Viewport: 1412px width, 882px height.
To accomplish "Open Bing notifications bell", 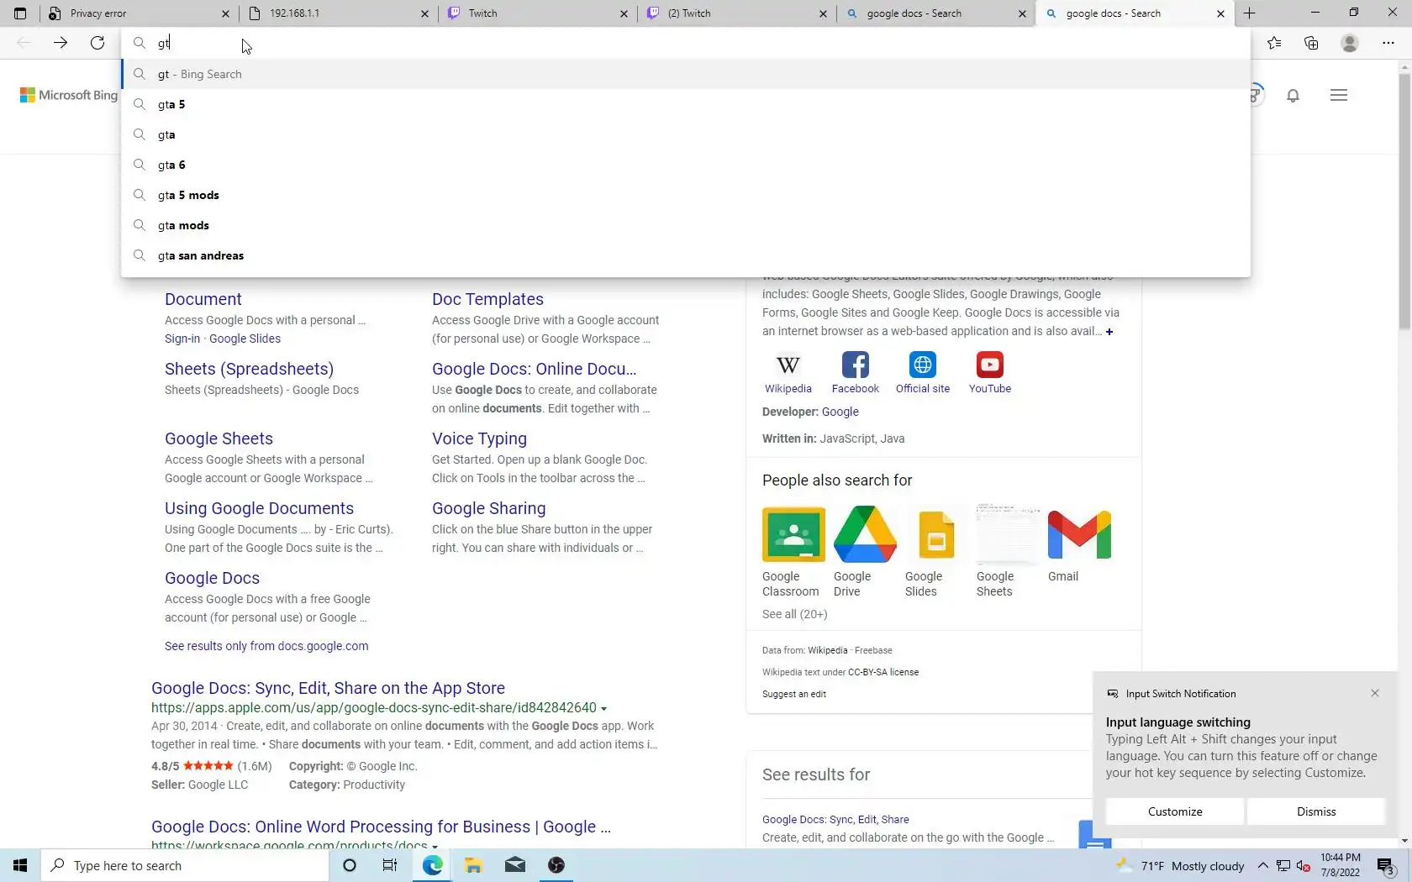I will pyautogui.click(x=1293, y=95).
